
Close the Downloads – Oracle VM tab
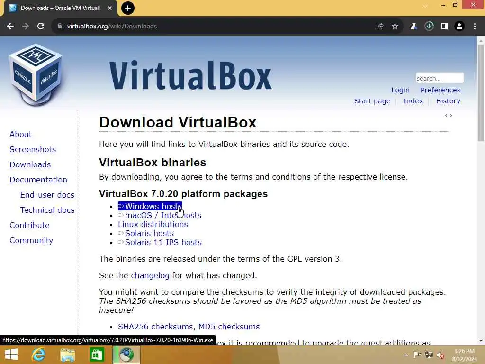(x=110, y=8)
